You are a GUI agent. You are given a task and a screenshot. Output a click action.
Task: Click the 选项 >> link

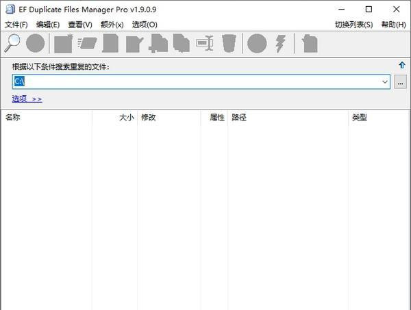(x=27, y=99)
